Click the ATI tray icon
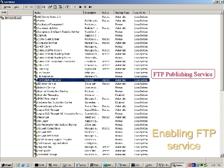This screenshot has width=224, height=168. (190, 165)
